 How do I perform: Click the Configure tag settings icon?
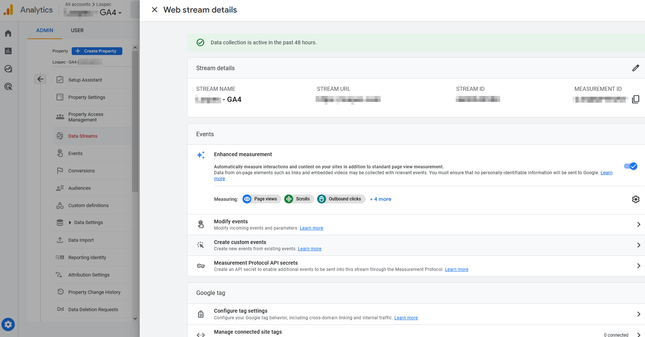[201, 314]
